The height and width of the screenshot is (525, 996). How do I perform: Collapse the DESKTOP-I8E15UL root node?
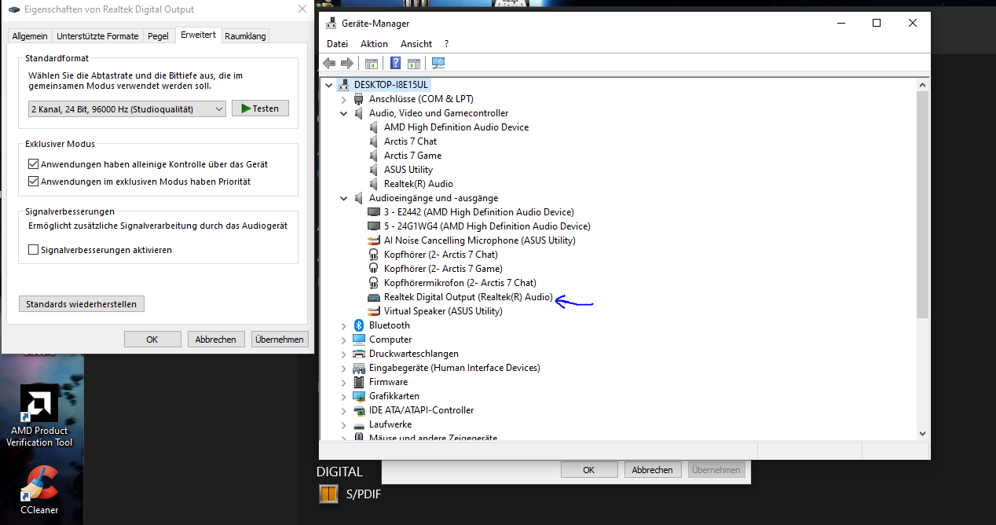[x=329, y=85]
